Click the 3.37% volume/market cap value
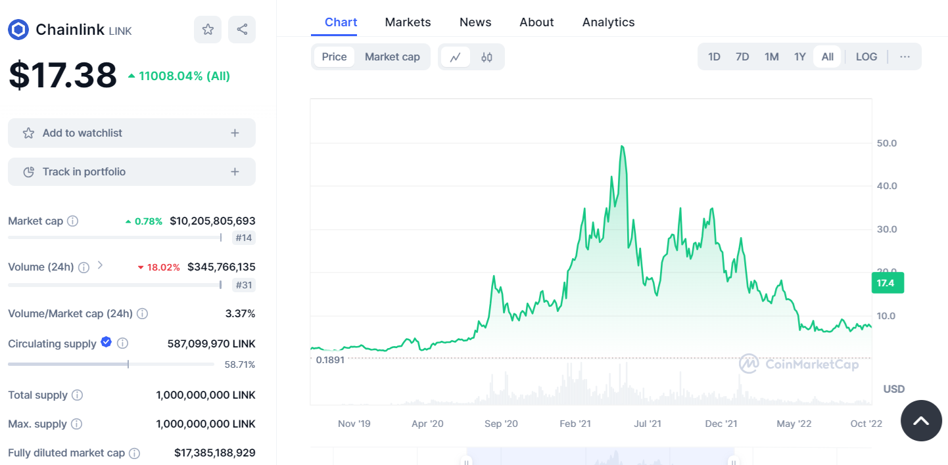 click(x=240, y=314)
